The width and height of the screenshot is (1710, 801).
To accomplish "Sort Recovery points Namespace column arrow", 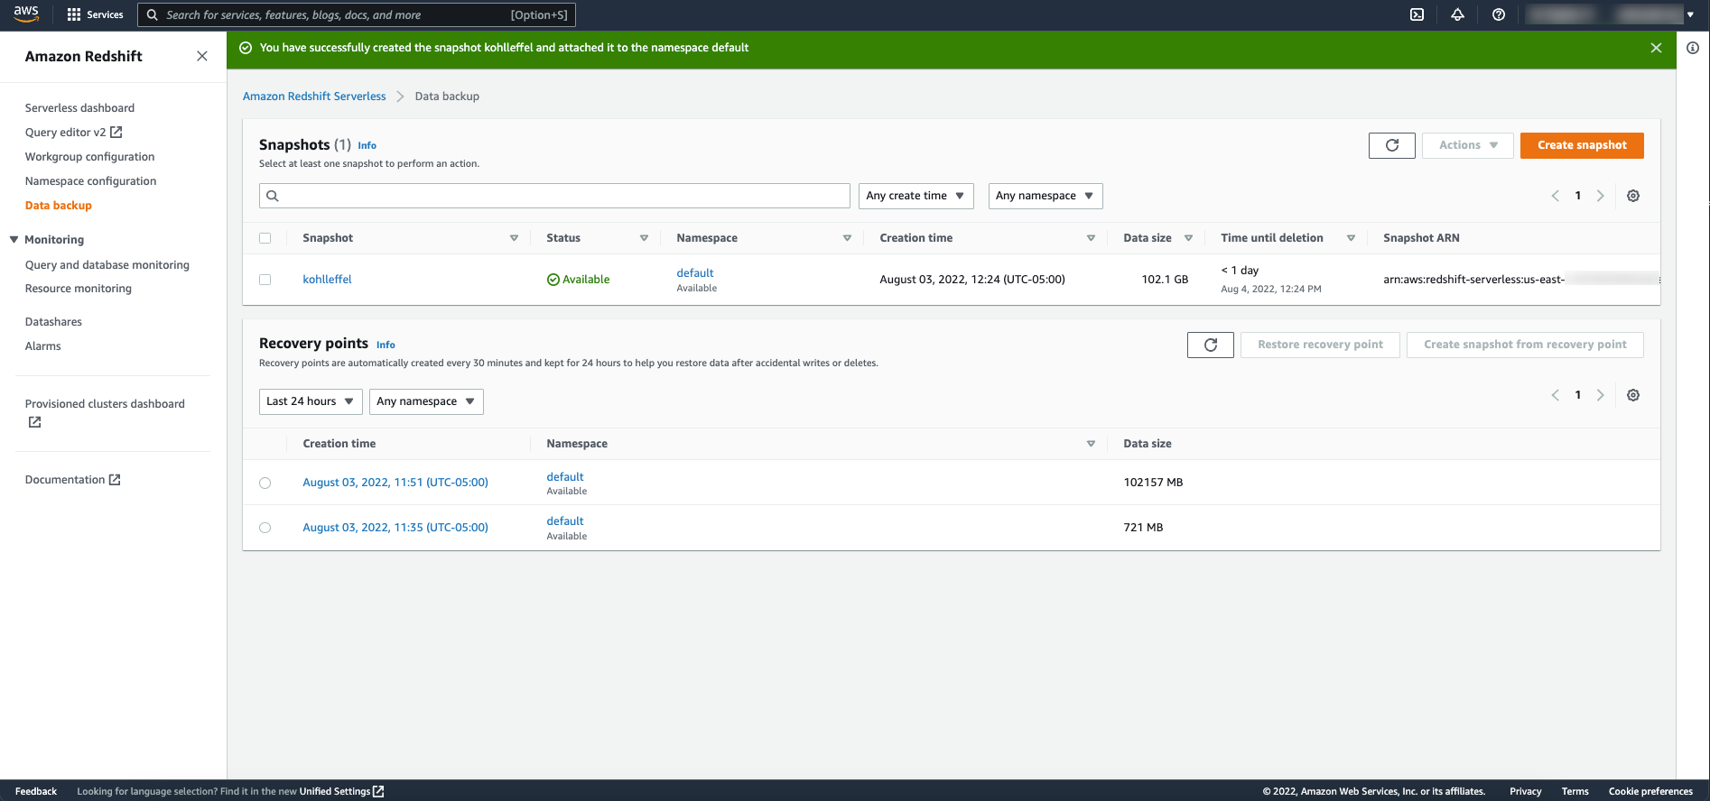I will [1091, 444].
